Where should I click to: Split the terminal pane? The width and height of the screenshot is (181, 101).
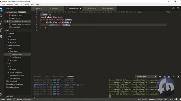[165, 77]
